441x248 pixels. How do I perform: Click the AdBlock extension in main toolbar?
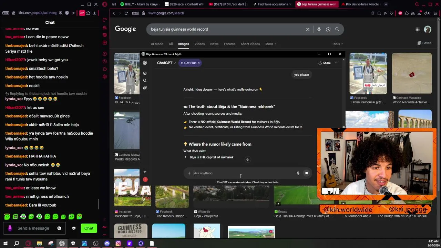click(x=400, y=13)
